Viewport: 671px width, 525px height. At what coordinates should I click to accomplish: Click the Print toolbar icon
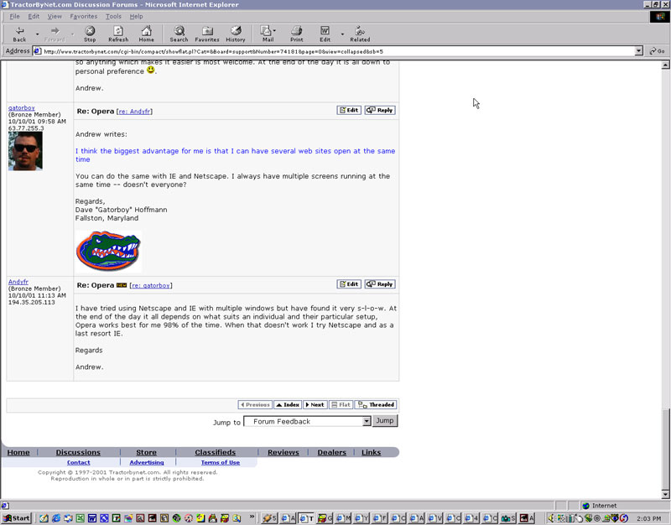tap(296, 34)
